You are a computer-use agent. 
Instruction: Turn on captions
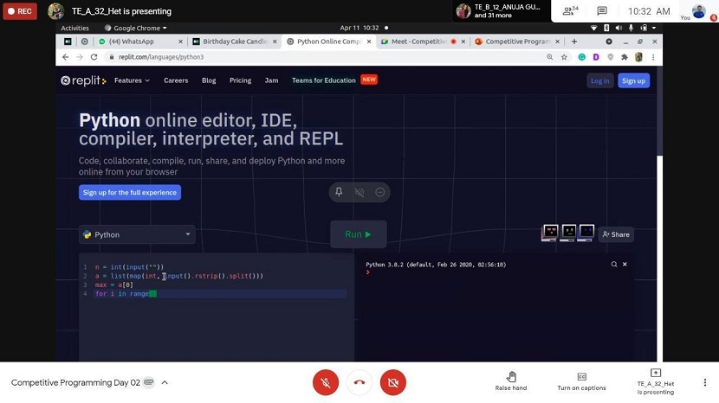pos(581,381)
